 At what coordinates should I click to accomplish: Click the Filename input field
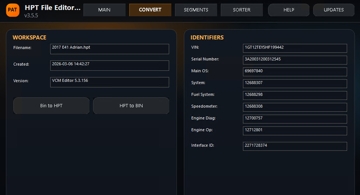110,49
